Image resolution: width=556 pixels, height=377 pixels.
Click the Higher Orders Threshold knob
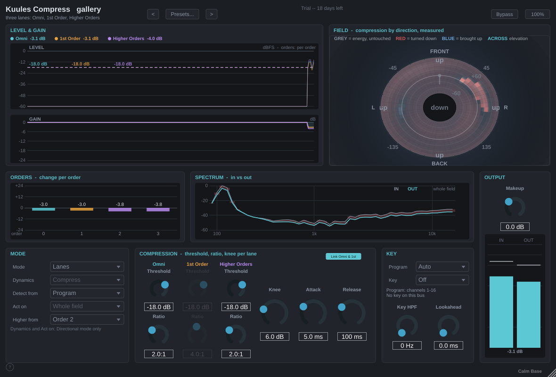click(236, 288)
